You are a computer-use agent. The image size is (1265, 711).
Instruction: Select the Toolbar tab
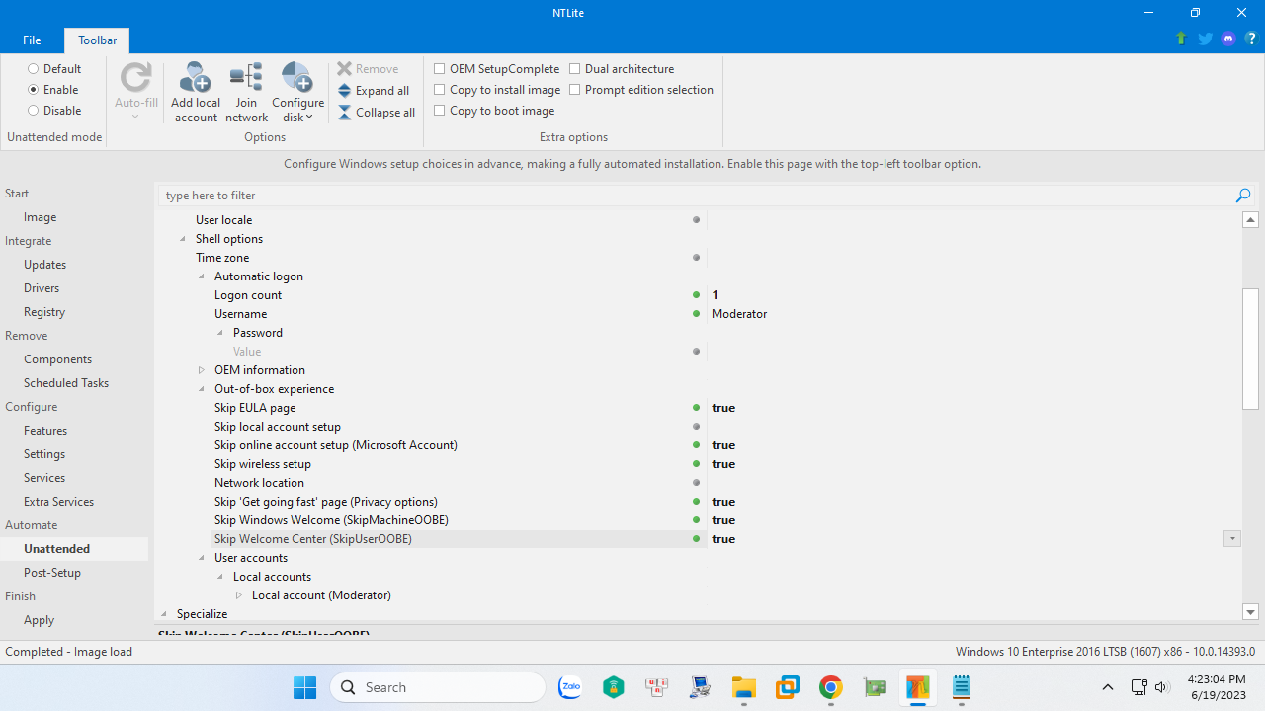(x=98, y=40)
